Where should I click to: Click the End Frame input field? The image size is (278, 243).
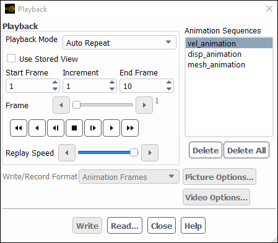coord(143,86)
